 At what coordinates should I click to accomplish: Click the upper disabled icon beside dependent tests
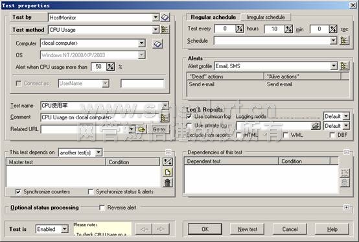pyautogui.click(x=345, y=173)
